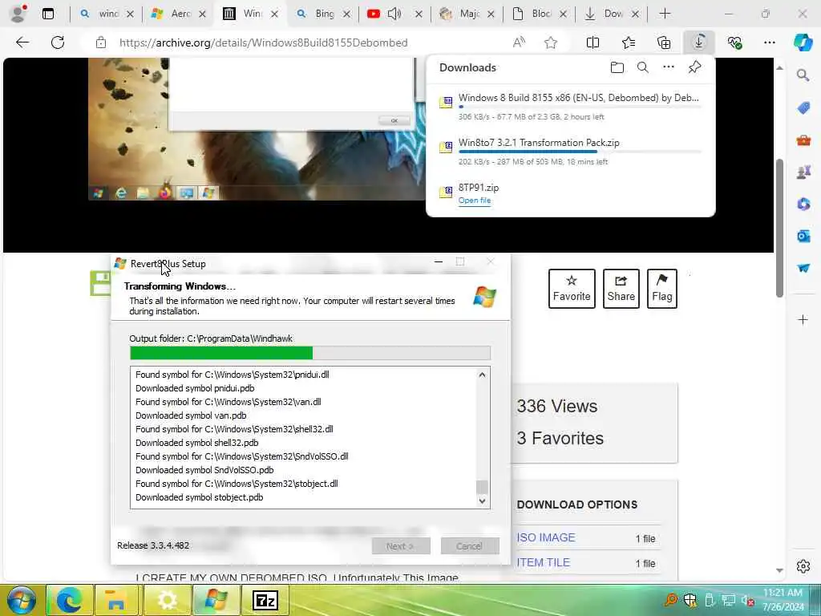Click 'Found symbol for van.dll' log line
821x616 pixels.
pyautogui.click(x=229, y=402)
